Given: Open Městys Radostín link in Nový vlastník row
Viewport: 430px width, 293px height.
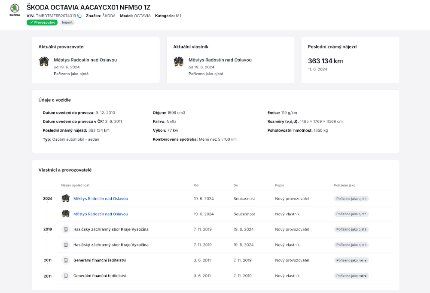Looking at the screenshot, I should pos(101,214).
